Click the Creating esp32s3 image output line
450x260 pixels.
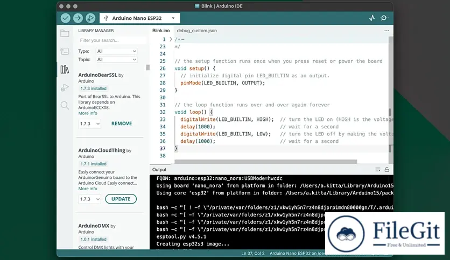pos(193,244)
